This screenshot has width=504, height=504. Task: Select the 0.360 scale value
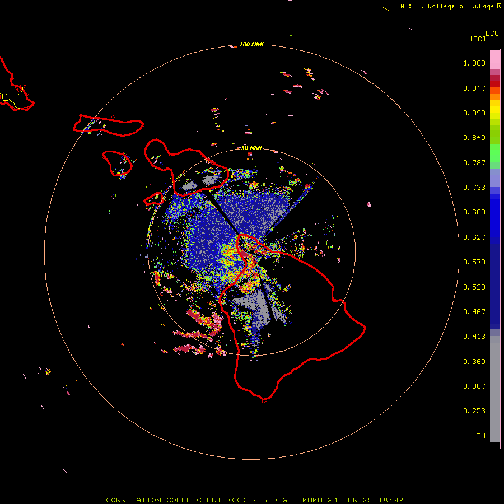[x=474, y=362]
